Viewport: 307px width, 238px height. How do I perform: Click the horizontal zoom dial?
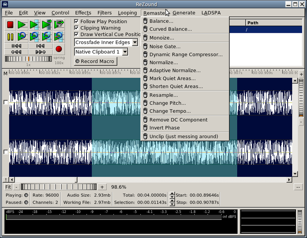tap(59, 187)
